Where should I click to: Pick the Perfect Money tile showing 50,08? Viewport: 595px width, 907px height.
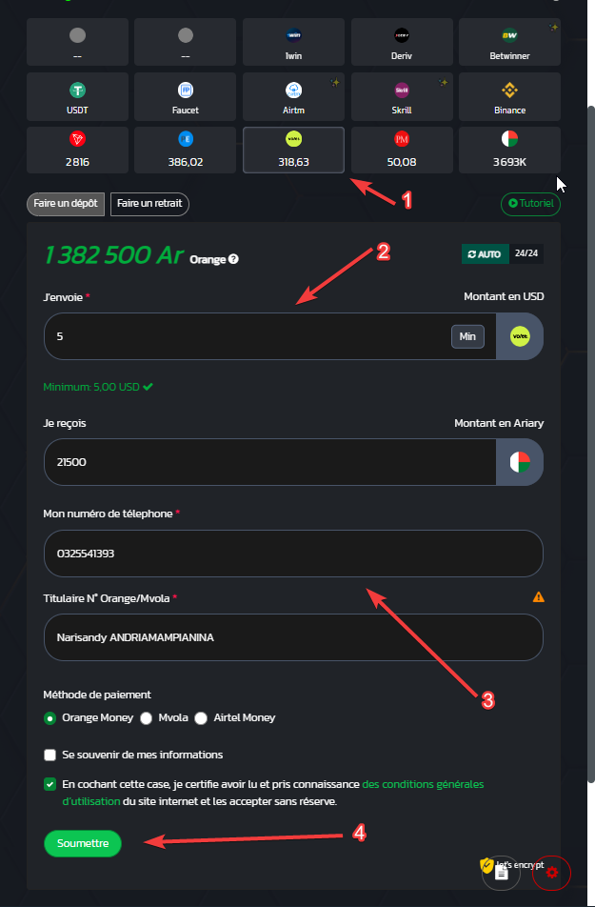pos(402,150)
